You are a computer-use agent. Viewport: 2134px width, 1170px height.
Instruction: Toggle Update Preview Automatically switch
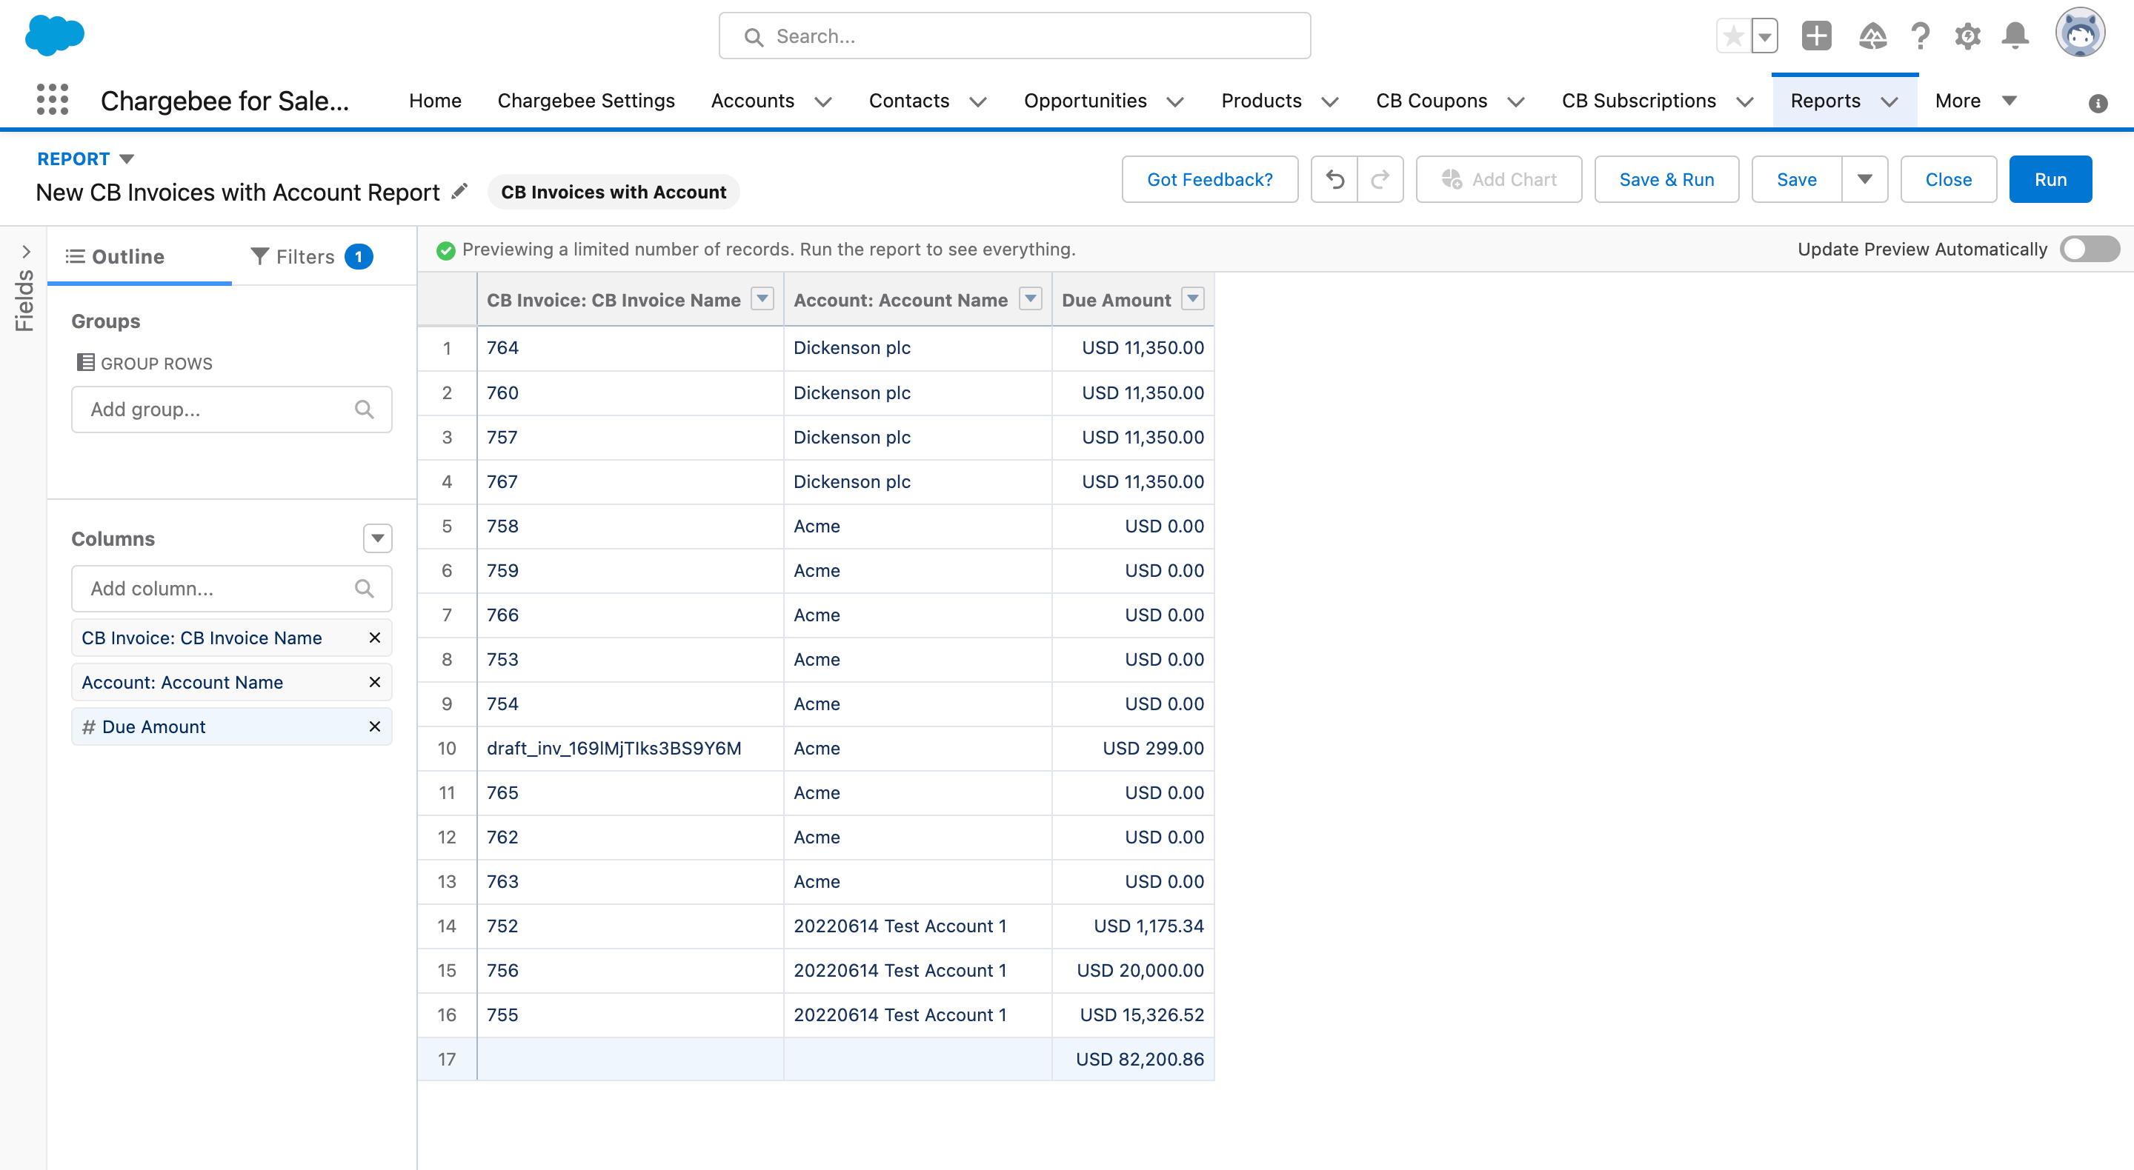tap(2090, 250)
